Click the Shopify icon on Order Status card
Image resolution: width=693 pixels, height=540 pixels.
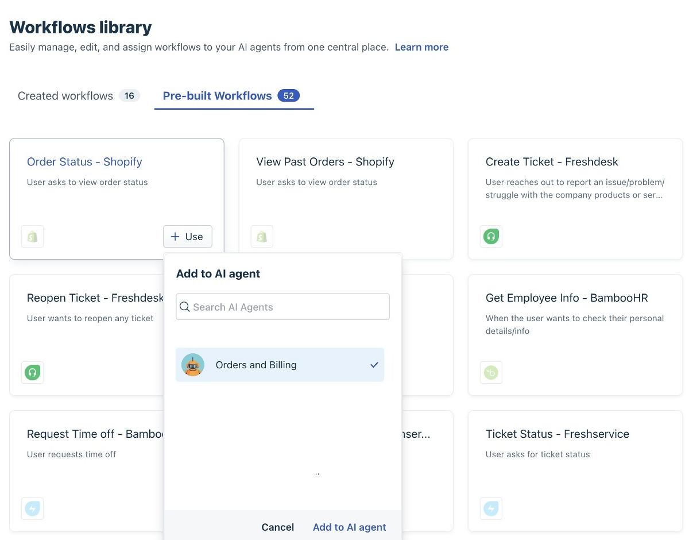(x=32, y=237)
